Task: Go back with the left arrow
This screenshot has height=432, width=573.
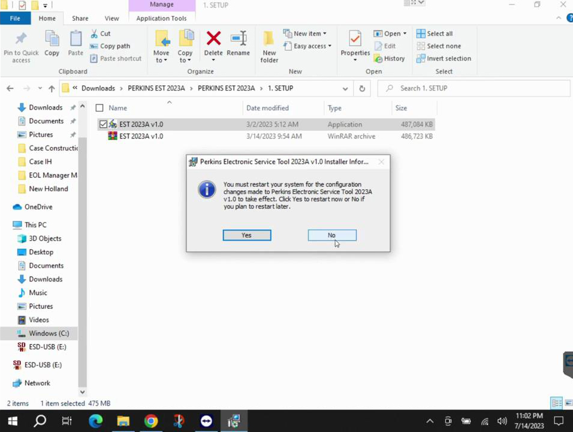Action: pos(10,88)
